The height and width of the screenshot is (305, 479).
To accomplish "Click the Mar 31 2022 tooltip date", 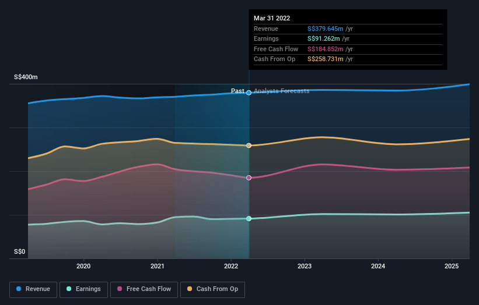I will (x=272, y=18).
